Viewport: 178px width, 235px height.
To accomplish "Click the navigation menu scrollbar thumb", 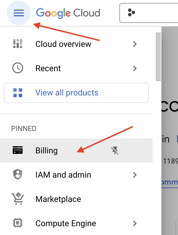I will pyautogui.click(x=158, y=57).
